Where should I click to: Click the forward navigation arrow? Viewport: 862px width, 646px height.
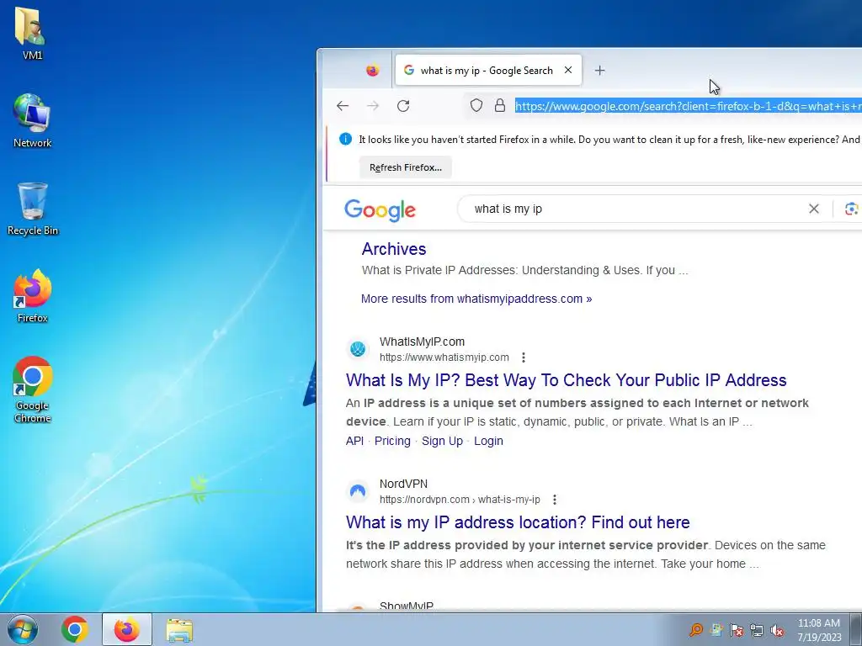coord(373,105)
